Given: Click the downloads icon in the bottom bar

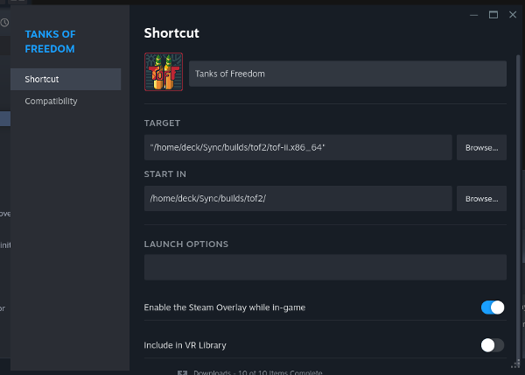Looking at the screenshot, I should click(182, 372).
